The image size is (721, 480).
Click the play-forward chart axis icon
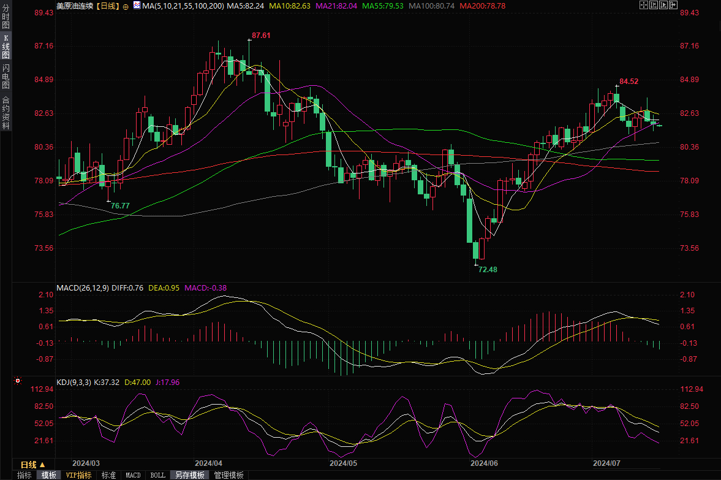pyautogui.click(x=664, y=6)
